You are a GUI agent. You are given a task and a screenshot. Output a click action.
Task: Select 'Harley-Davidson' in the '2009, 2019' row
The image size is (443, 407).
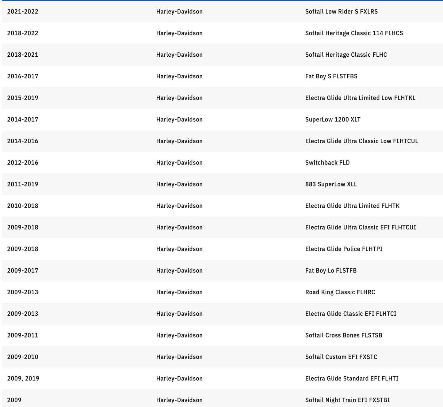coord(179,379)
